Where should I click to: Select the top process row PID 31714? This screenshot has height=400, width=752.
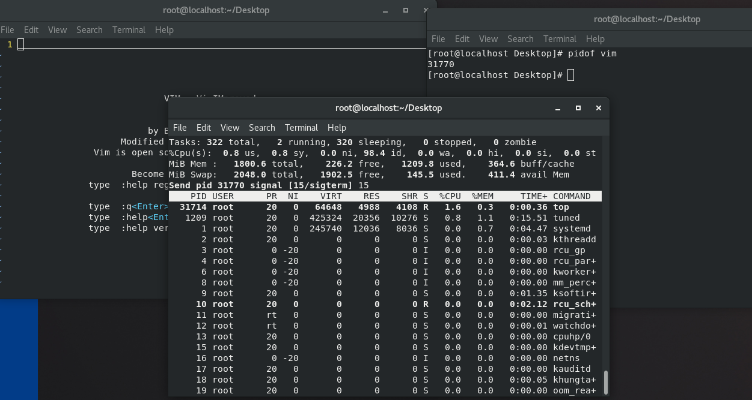click(x=385, y=207)
